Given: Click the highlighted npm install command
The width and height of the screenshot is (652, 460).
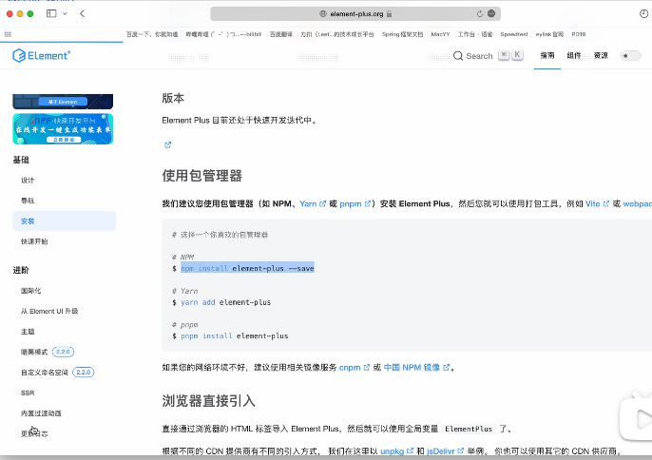Looking at the screenshot, I should pyautogui.click(x=247, y=268).
